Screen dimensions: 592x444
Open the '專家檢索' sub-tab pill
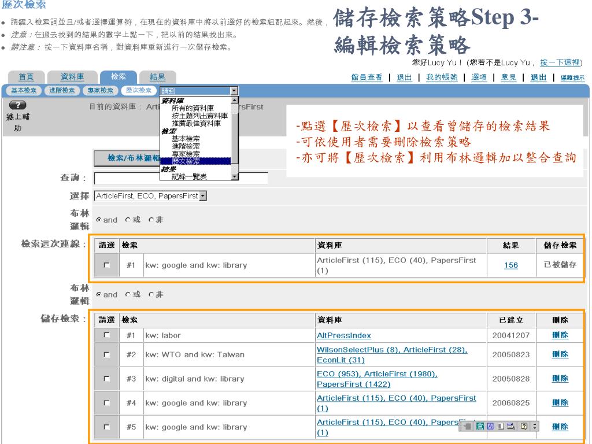(x=100, y=90)
